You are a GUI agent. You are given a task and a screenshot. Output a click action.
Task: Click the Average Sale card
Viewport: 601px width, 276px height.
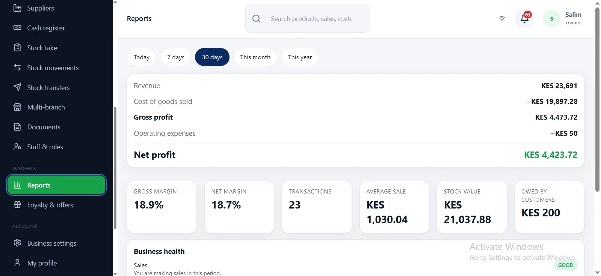(394, 207)
